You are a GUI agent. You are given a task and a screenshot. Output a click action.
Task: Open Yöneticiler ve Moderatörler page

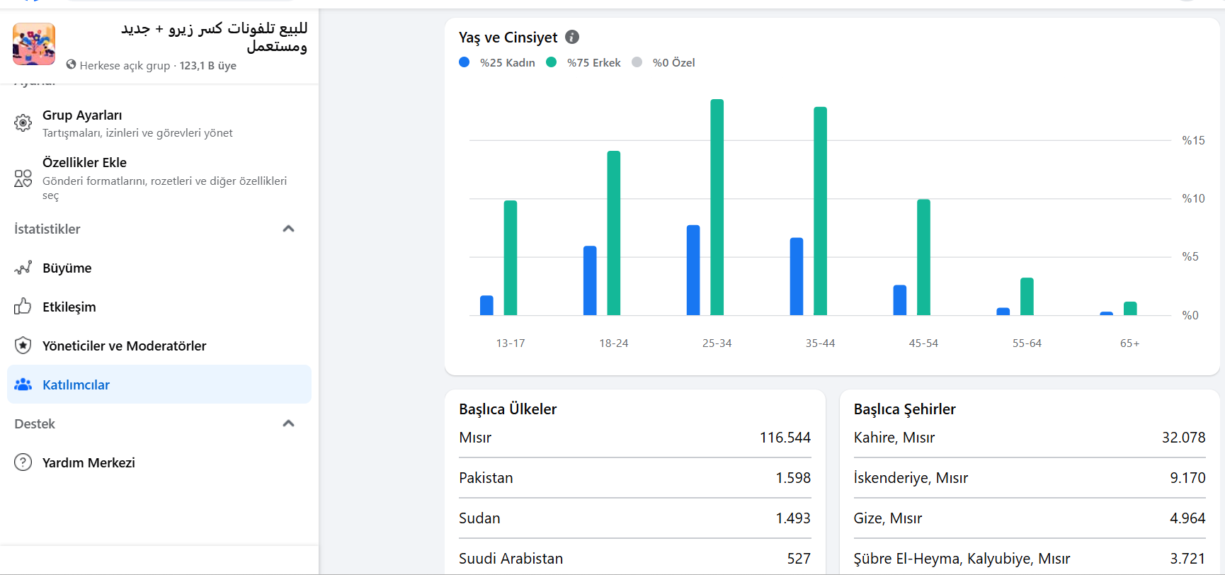click(159, 346)
